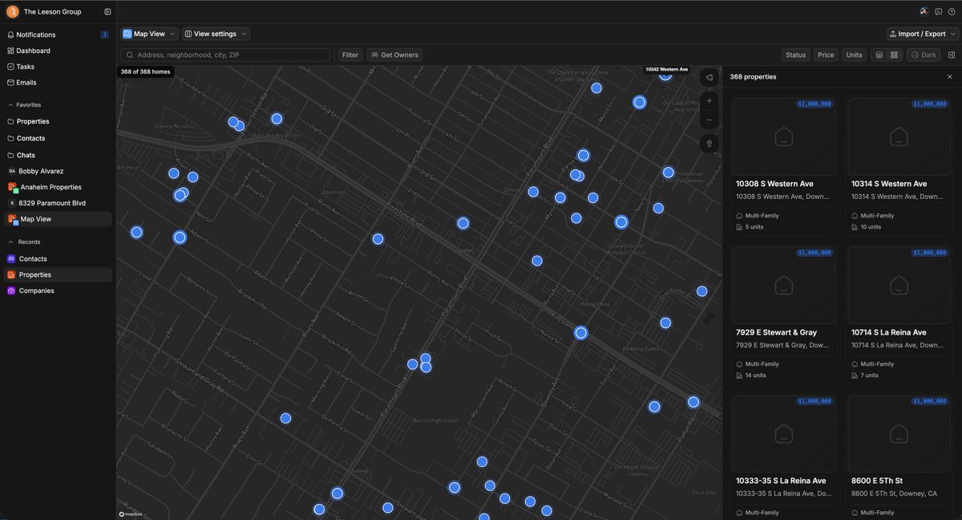Collapse the left sidebar panel icon
Screen dimensions: 962x520
[107, 12]
